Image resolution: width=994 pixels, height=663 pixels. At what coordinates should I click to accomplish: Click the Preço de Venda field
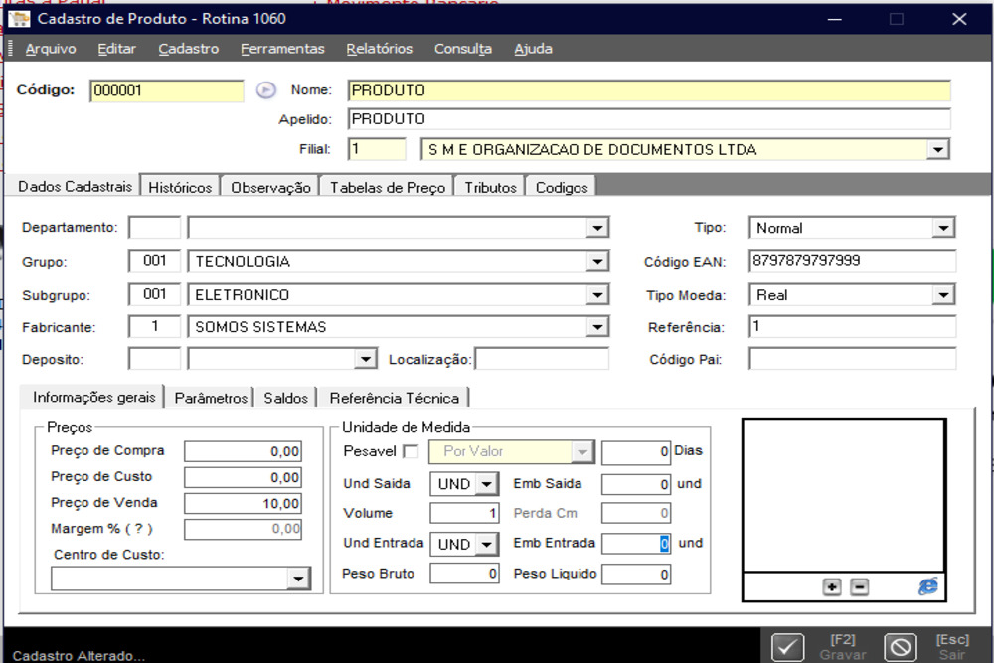[243, 503]
